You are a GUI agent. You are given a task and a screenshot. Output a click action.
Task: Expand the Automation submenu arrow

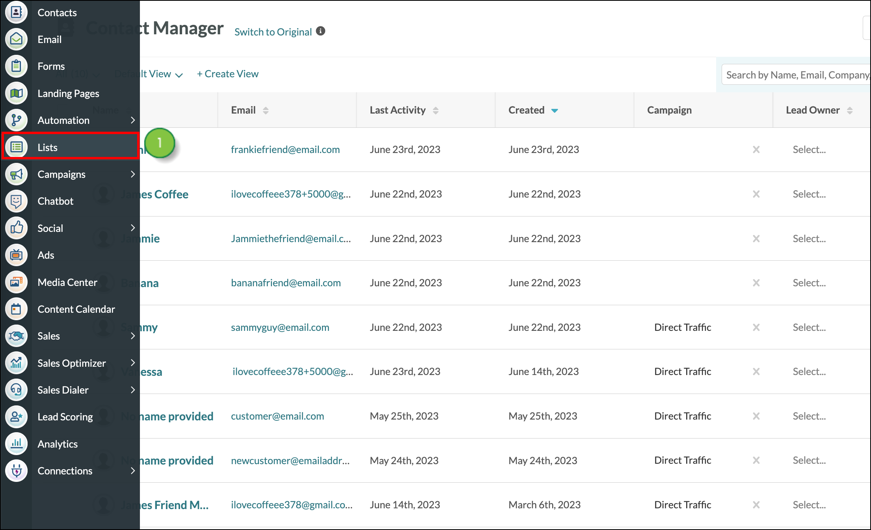(x=133, y=120)
